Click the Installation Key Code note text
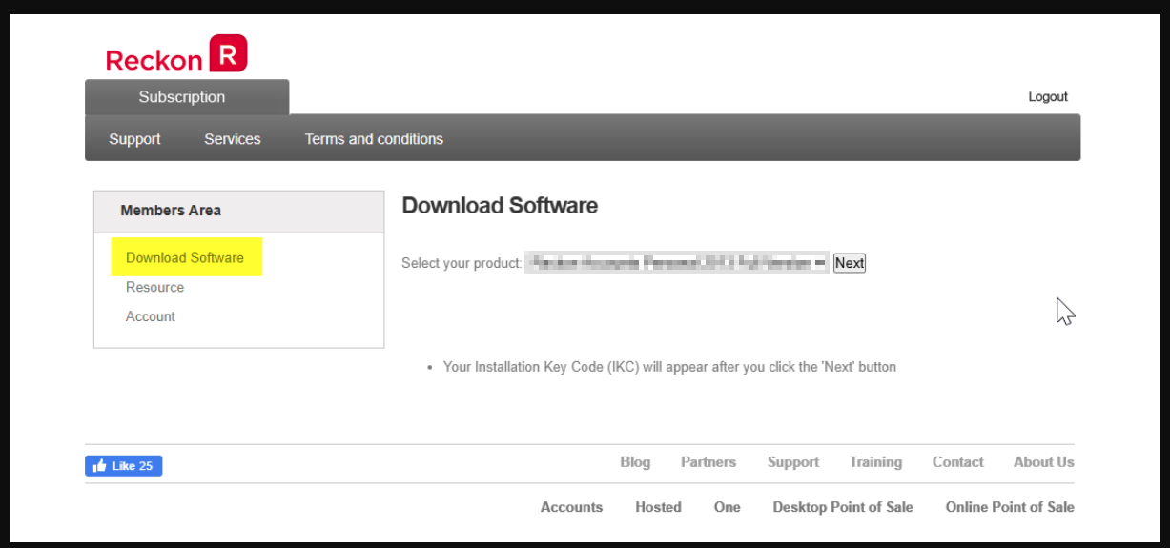Screen dimensions: 1170x548 tap(669, 367)
